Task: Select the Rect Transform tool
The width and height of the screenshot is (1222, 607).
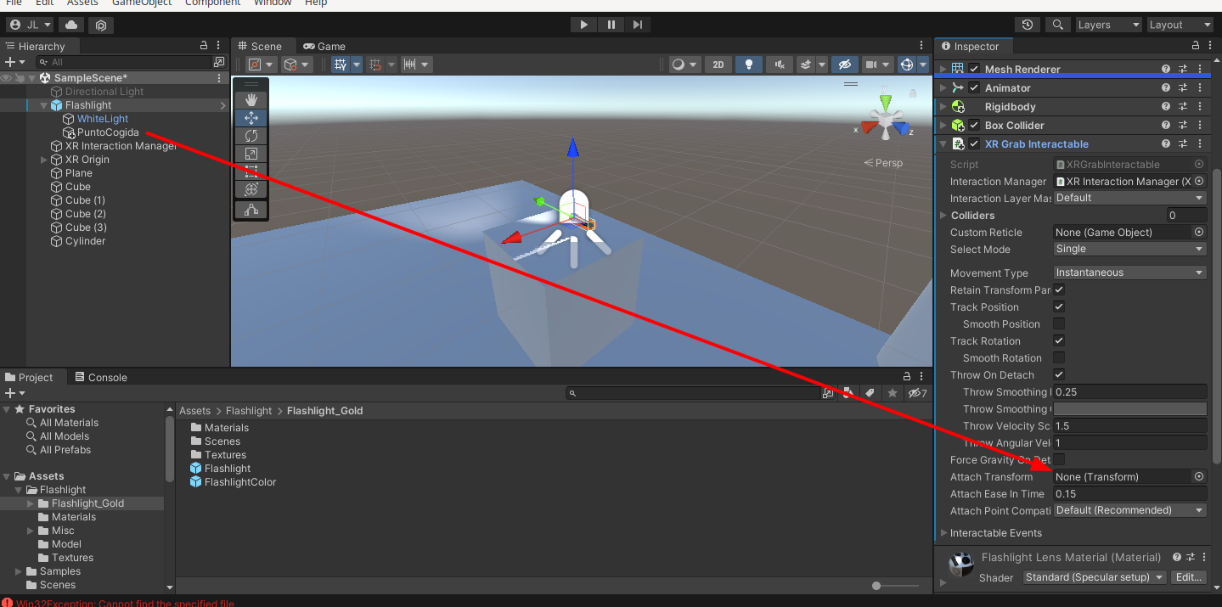Action: click(x=251, y=171)
